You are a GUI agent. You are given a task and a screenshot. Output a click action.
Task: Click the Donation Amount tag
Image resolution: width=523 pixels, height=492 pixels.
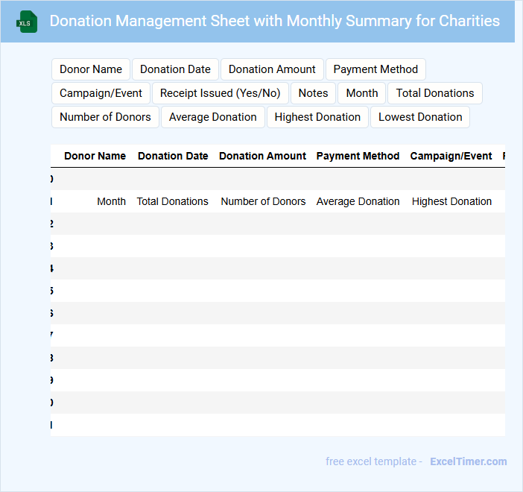click(272, 69)
